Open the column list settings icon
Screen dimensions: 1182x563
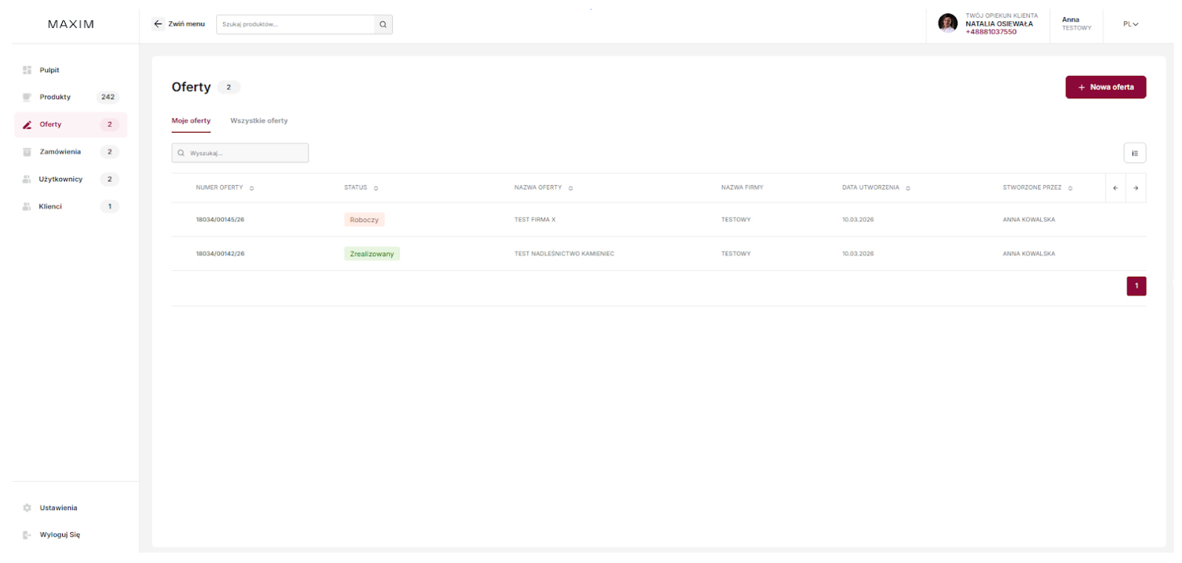coord(1134,153)
